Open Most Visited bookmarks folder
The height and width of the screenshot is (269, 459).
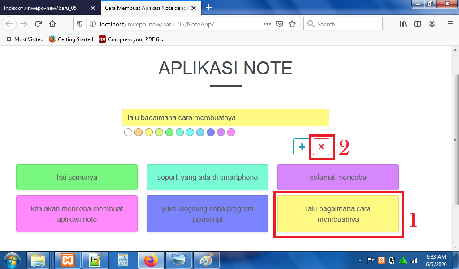(25, 39)
